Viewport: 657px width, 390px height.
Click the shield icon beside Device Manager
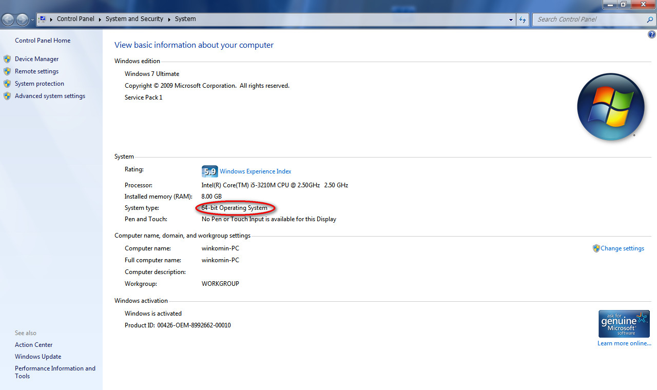coord(7,59)
